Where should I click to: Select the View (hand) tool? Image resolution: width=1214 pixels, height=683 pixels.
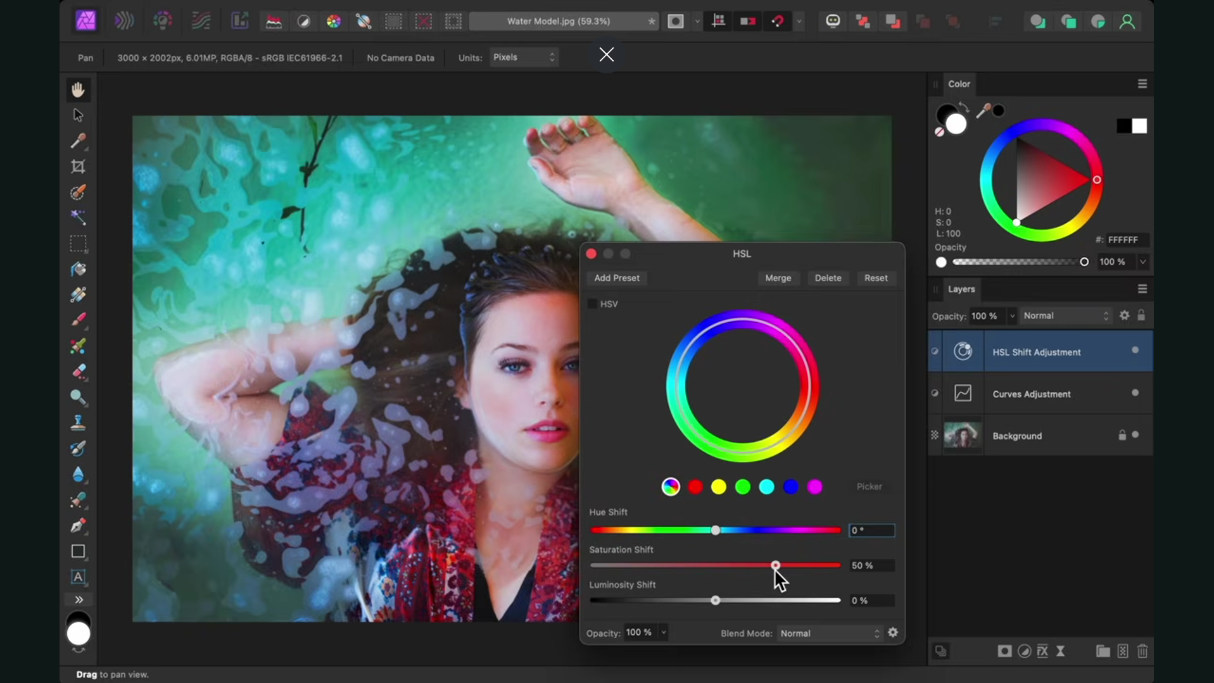click(78, 90)
